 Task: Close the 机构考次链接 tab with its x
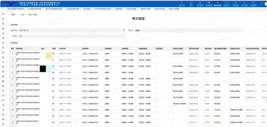(137, 9)
